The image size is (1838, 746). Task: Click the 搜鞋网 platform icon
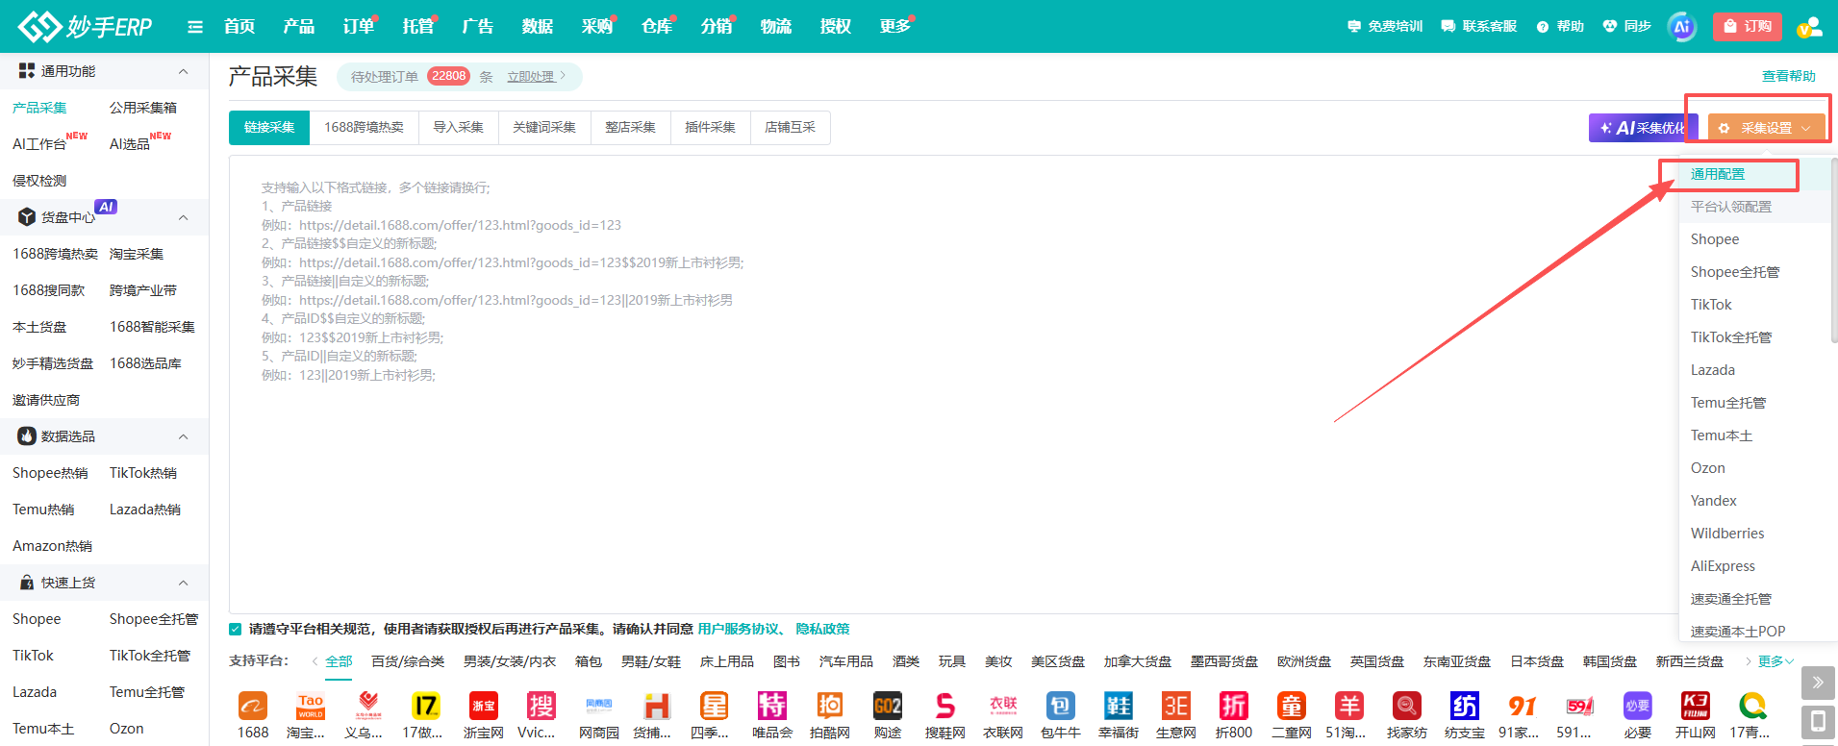944,706
